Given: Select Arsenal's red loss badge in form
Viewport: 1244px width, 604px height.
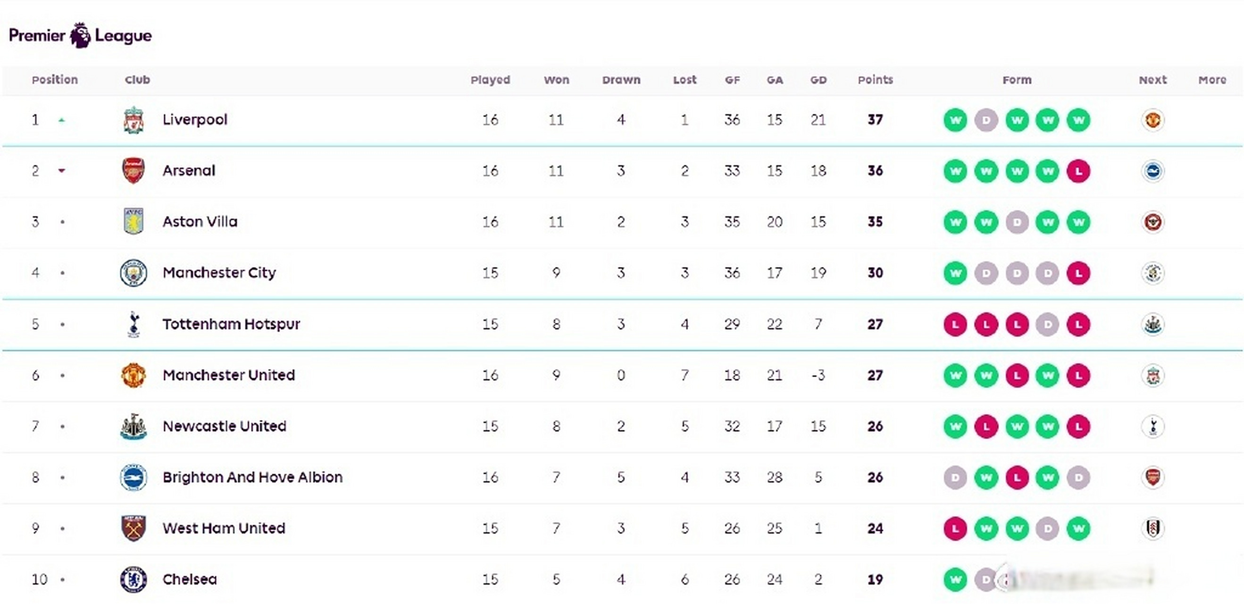Looking at the screenshot, I should pos(1078,171).
